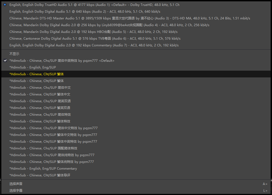Turn off subtitles with 不显示
The width and height of the screenshot is (272, 195).
point(14,54)
